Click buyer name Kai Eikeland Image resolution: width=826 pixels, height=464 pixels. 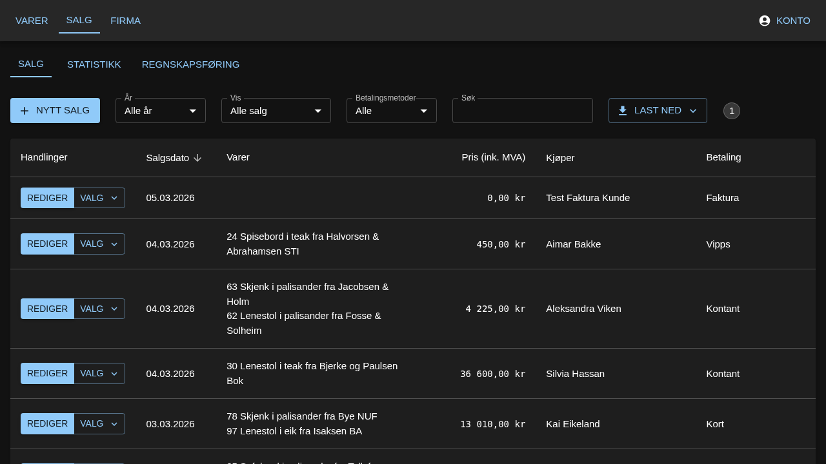point(573,424)
